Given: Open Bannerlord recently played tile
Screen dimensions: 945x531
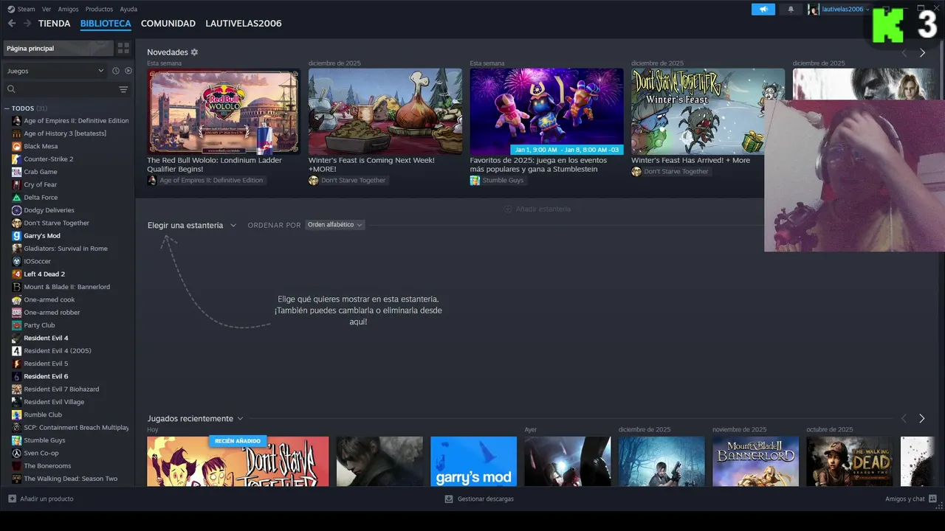Looking at the screenshot, I should pyautogui.click(x=755, y=461).
